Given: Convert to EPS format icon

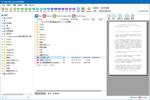Looking at the screenshot, I should [x=52, y=9].
